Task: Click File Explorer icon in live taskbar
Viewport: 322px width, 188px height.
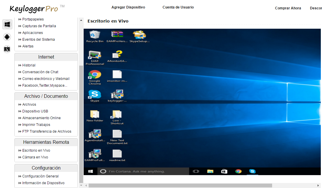Action: (x=210, y=171)
